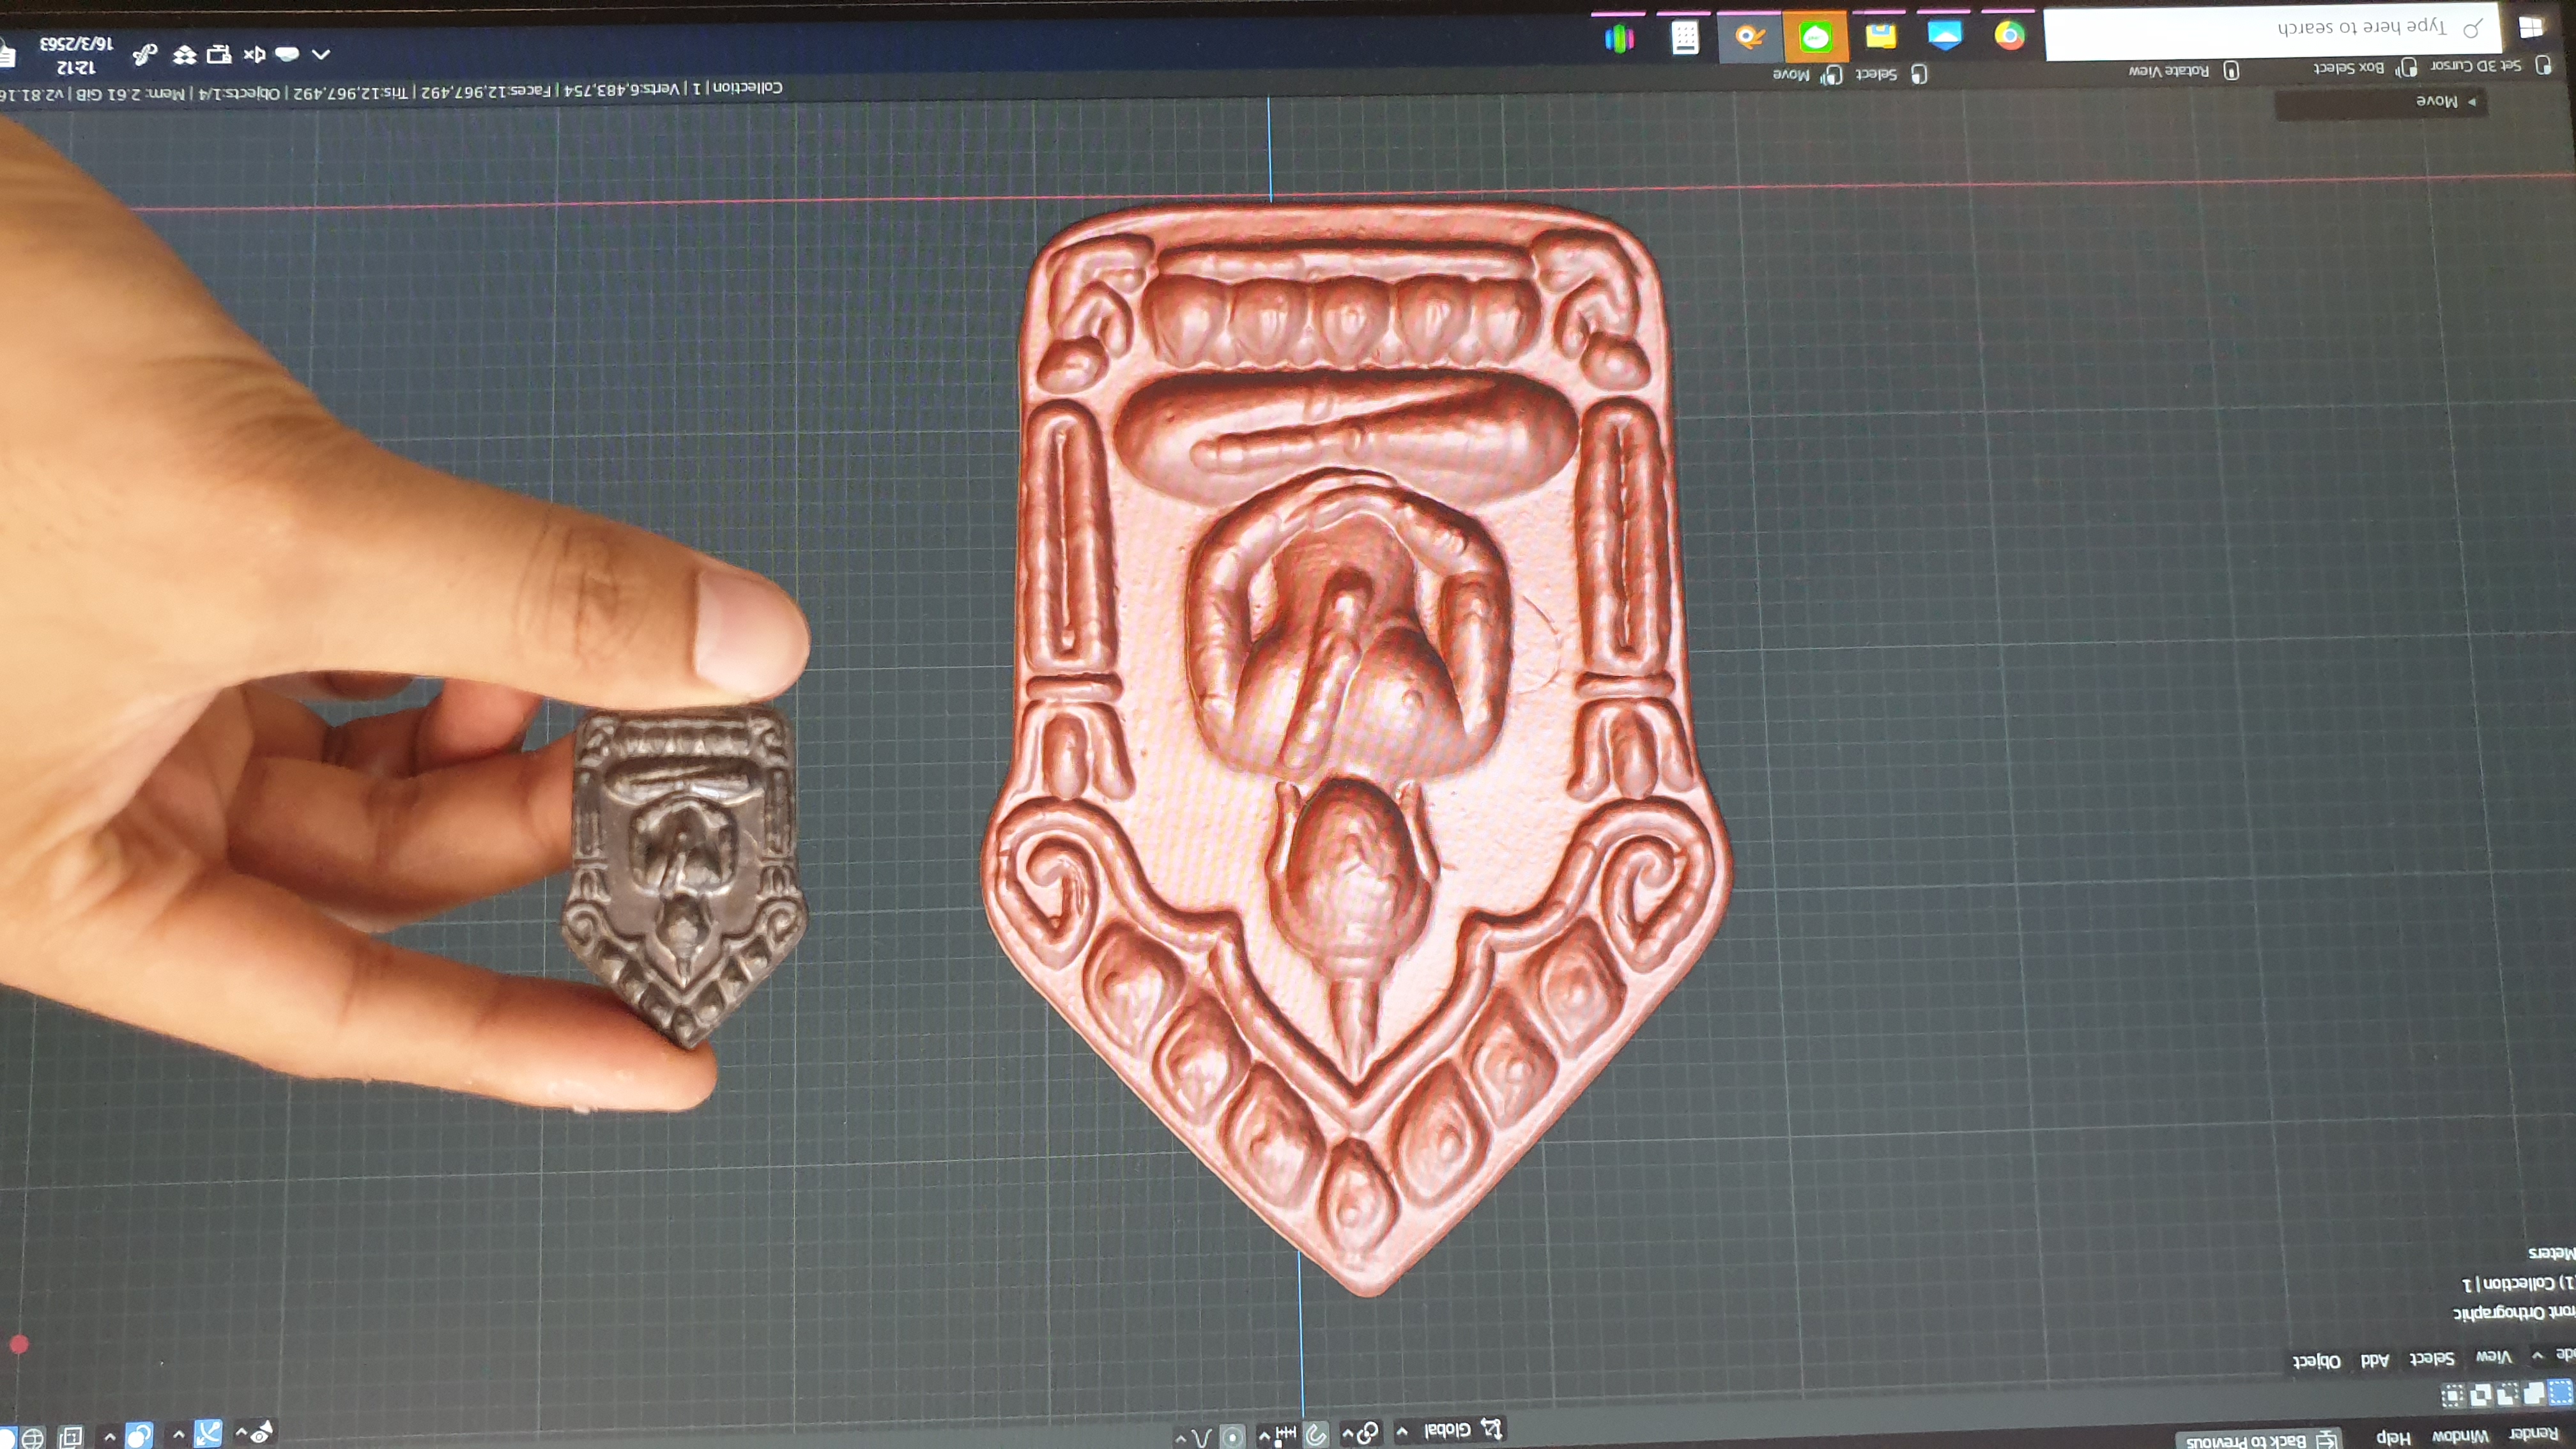Choose the 'Extend selection' mode icon
The image size is (2576, 1449).
click(2533, 1394)
